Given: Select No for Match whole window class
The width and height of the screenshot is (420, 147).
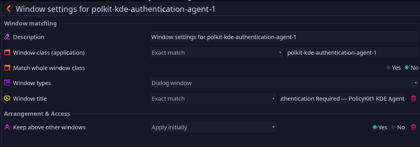Looking at the screenshot, I should click(412, 68).
